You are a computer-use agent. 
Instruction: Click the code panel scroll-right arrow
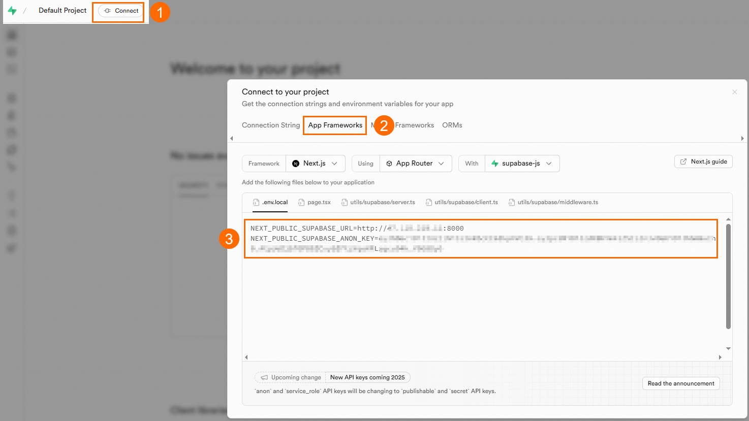click(x=720, y=357)
